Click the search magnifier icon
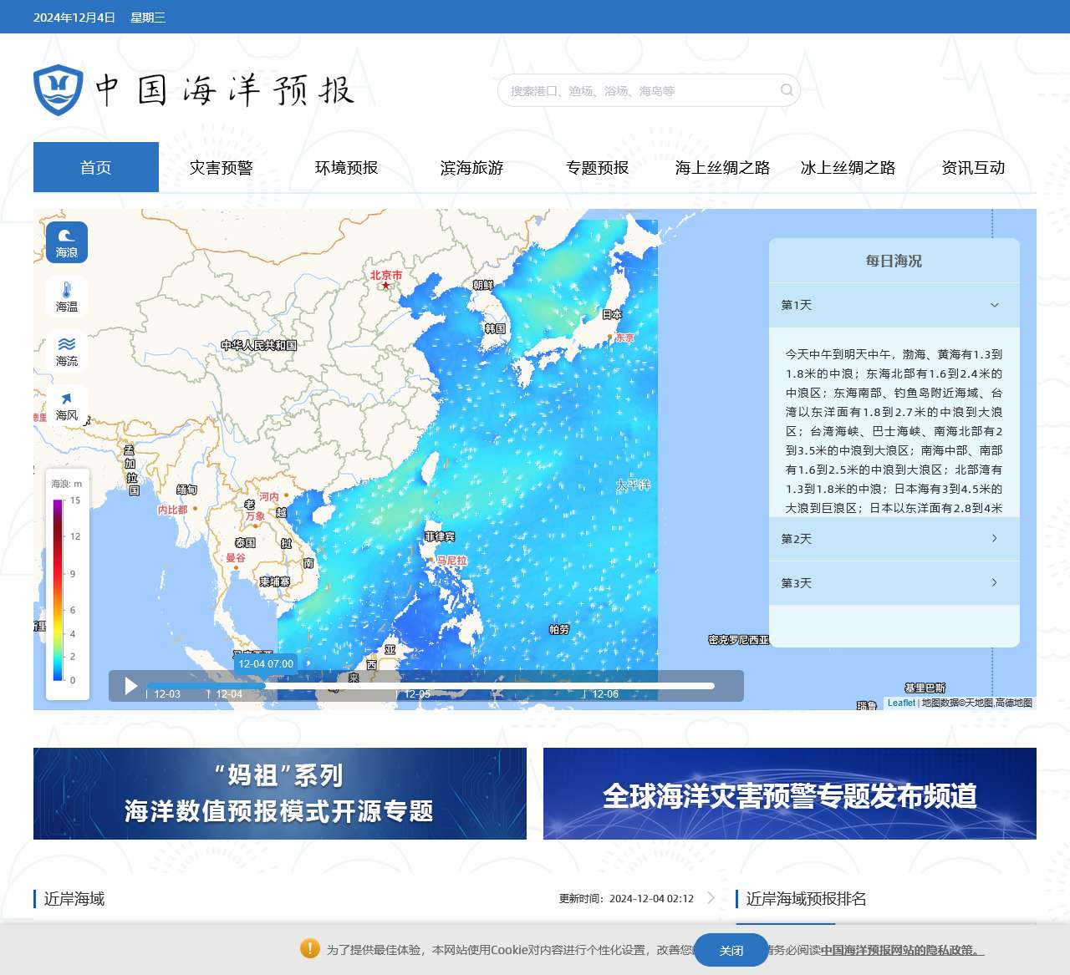This screenshot has width=1070, height=975. tap(787, 90)
